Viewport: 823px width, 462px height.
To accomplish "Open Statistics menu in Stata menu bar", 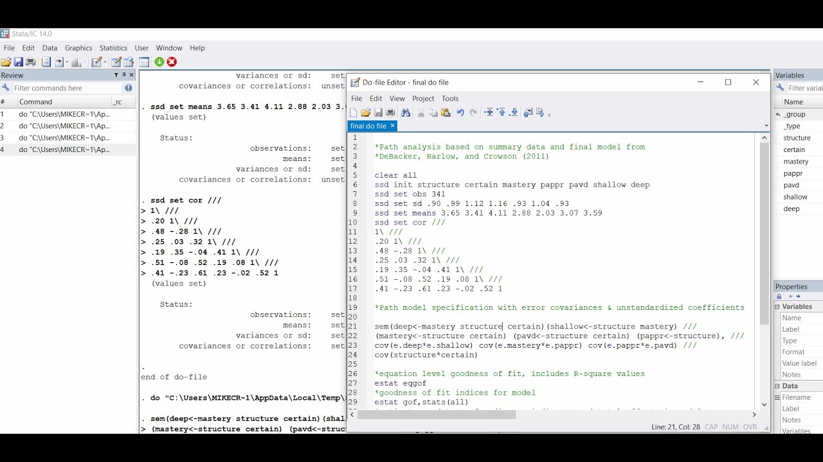I will click(113, 48).
